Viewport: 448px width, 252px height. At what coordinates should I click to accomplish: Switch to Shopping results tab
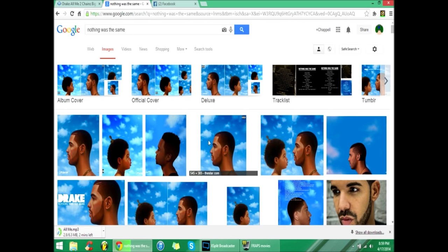click(x=162, y=49)
